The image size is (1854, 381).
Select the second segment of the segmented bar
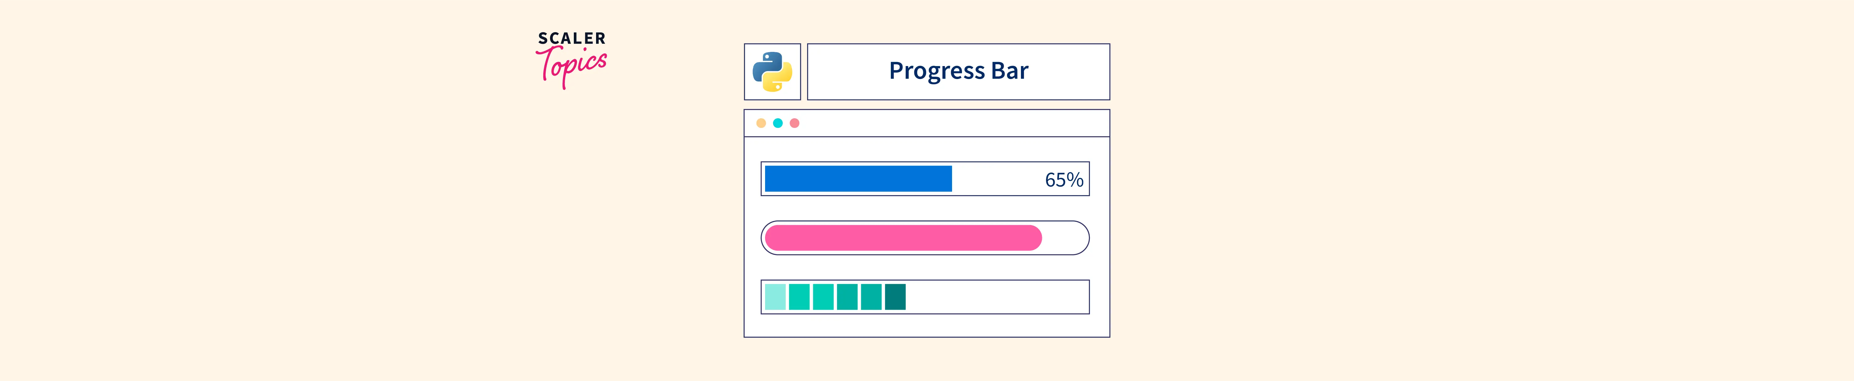(799, 297)
